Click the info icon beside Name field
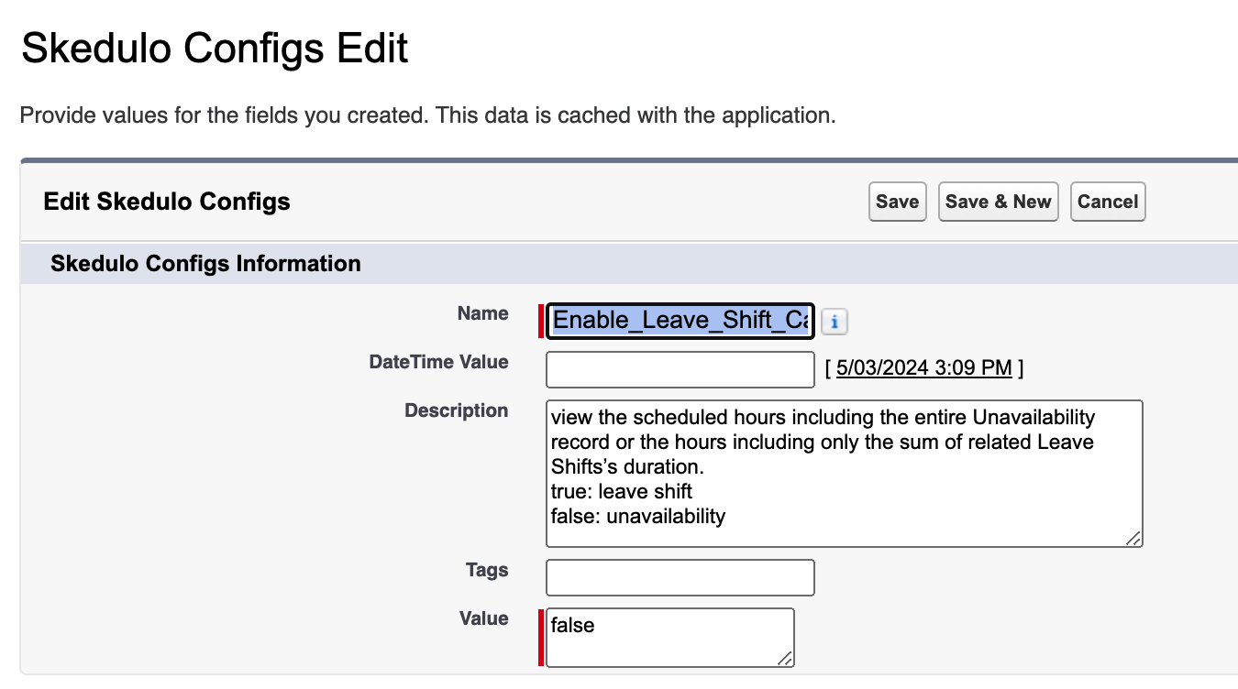 click(835, 322)
